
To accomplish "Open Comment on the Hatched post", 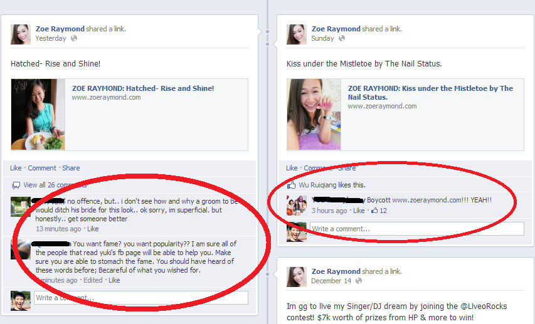I will click(42, 168).
